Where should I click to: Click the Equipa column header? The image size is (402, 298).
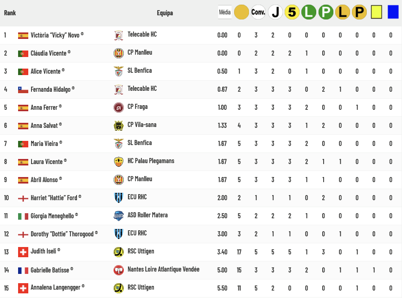pyautogui.click(x=165, y=13)
